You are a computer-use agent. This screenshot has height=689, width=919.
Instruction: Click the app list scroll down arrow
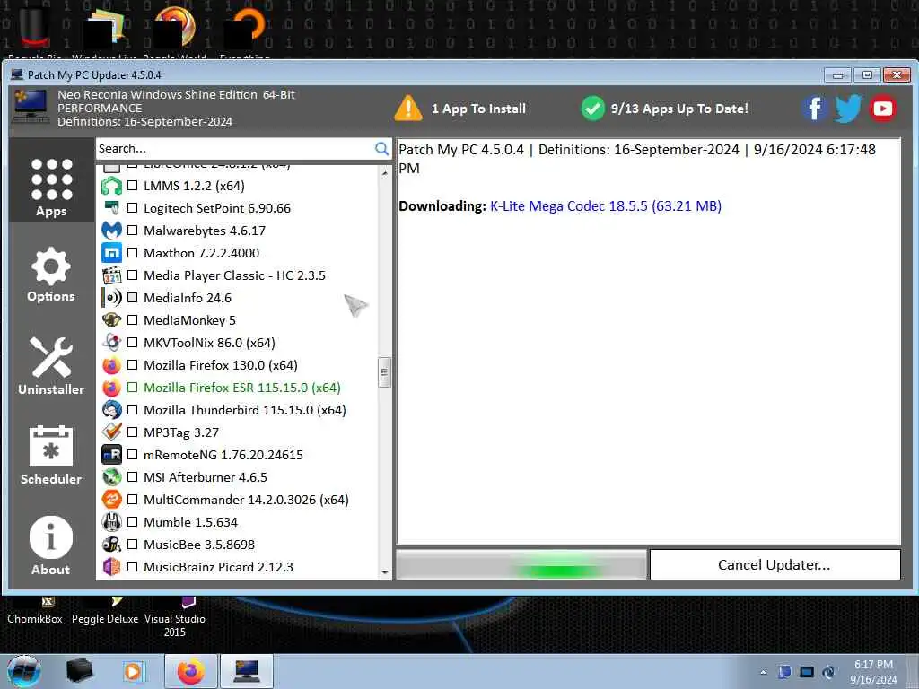pos(384,572)
